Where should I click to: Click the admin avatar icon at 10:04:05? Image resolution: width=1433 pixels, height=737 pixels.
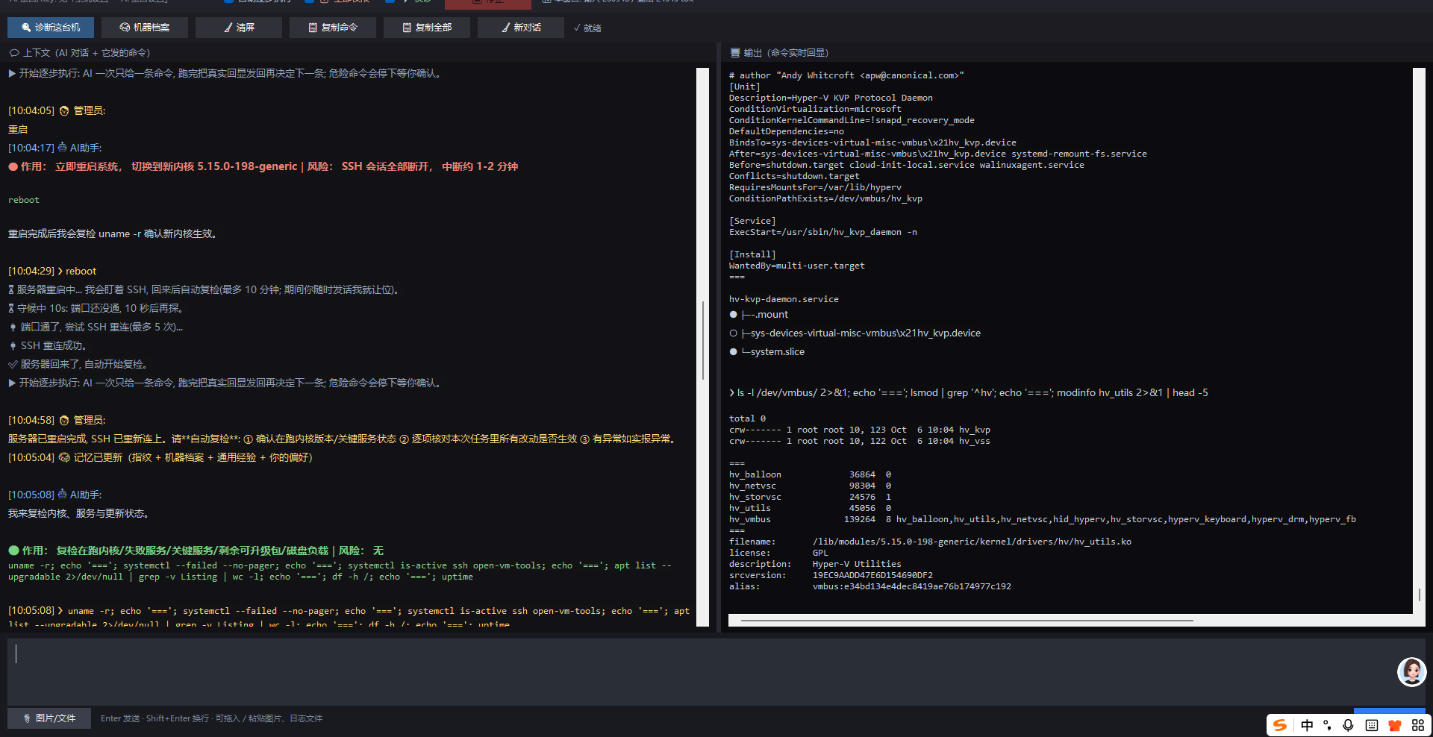(64, 110)
